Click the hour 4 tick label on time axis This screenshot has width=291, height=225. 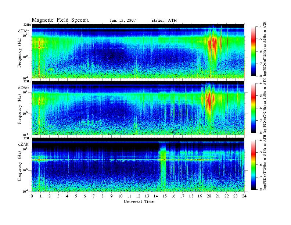pos(67,196)
